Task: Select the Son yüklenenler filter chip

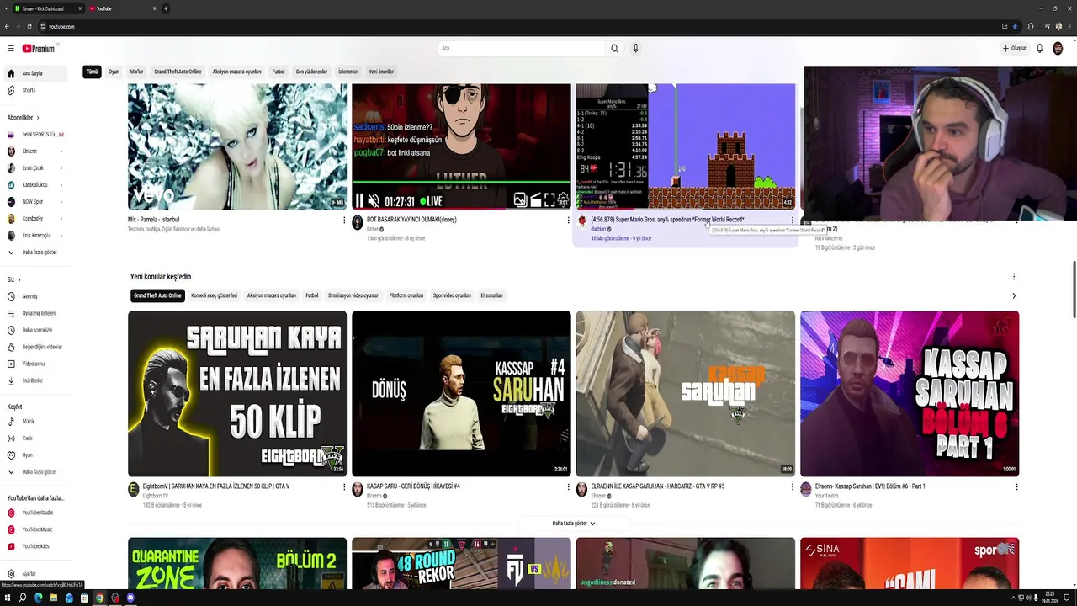Action: click(311, 72)
